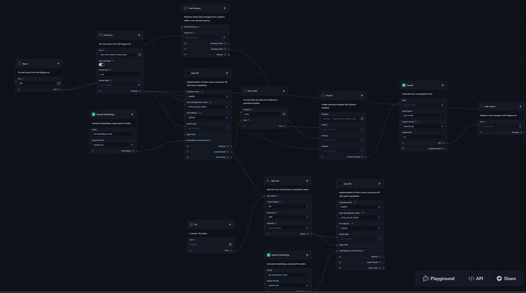Viewport: 526px width, 293px height.
Task: Open the Playground
Action: [439, 279]
